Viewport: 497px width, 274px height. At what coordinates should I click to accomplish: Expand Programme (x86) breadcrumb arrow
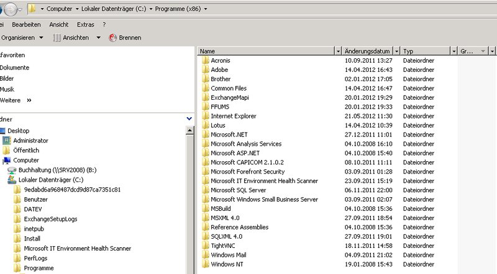(206, 9)
